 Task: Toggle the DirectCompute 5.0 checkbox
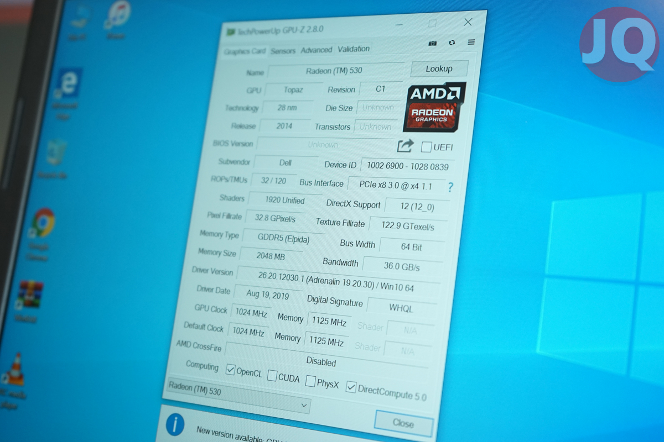tap(350, 387)
